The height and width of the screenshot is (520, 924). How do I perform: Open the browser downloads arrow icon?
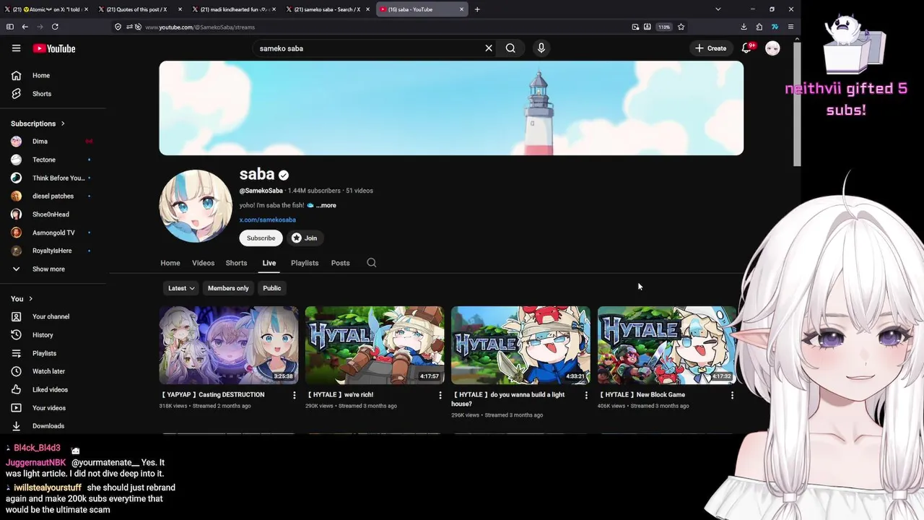click(x=744, y=27)
